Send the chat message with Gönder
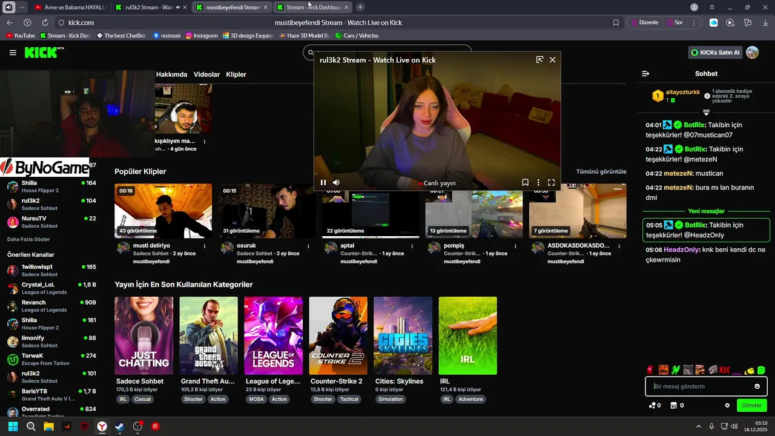775x436 pixels. pyautogui.click(x=752, y=406)
